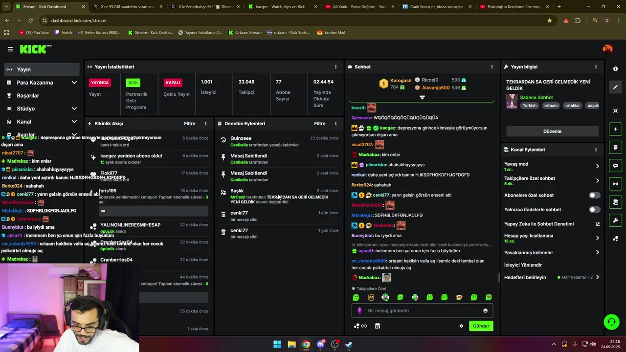Viewport: 626px width, 352px height.
Task: Collapse chat leaderboard with double arrow
Action: [x=422, y=97]
